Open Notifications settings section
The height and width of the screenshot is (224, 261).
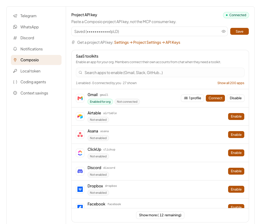click(36, 49)
